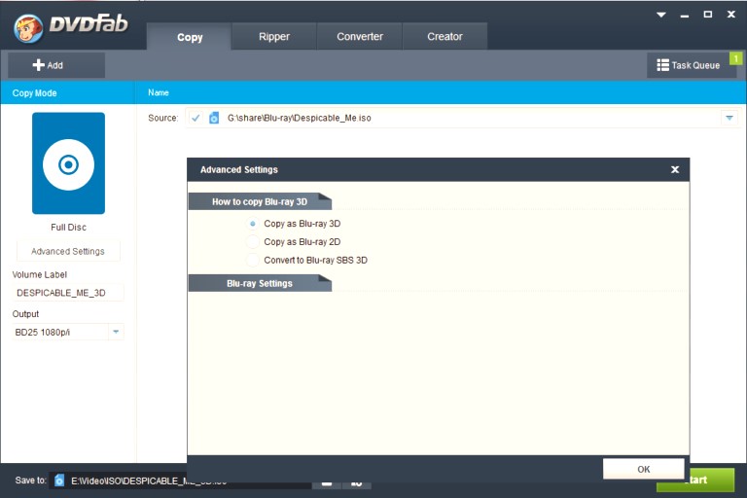Screen dimensions: 747x498
Task: Click the How to copy Blu-ray 3D header
Action: [260, 201]
